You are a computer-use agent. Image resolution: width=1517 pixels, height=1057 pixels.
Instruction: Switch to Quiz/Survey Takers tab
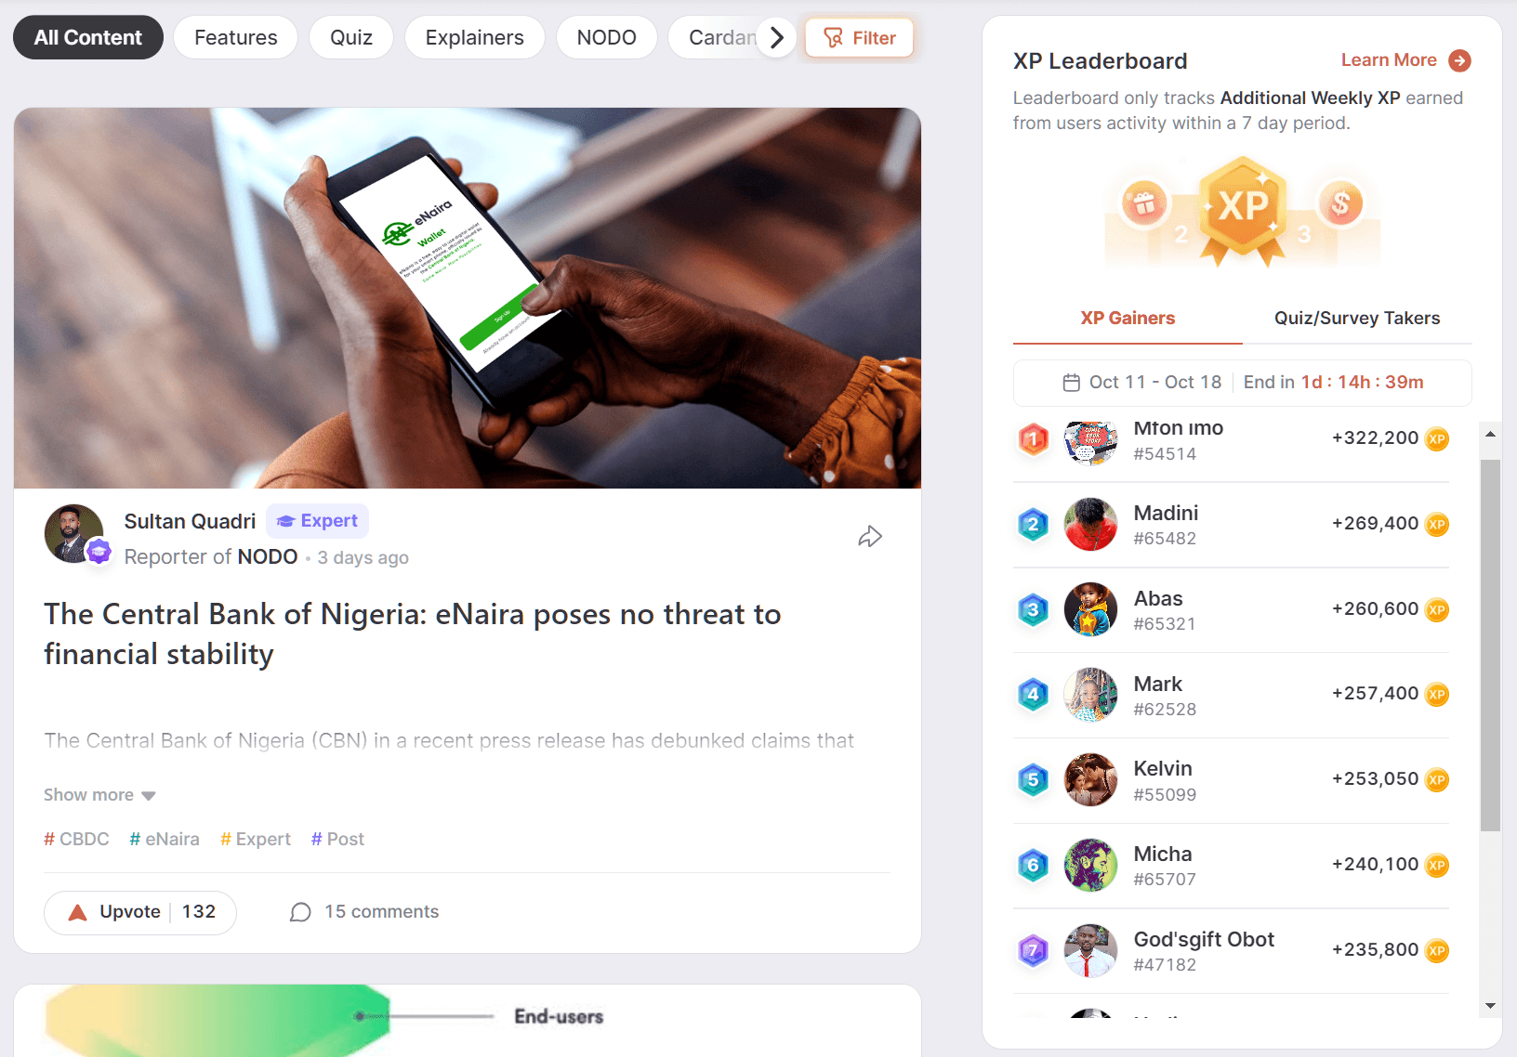(1357, 319)
